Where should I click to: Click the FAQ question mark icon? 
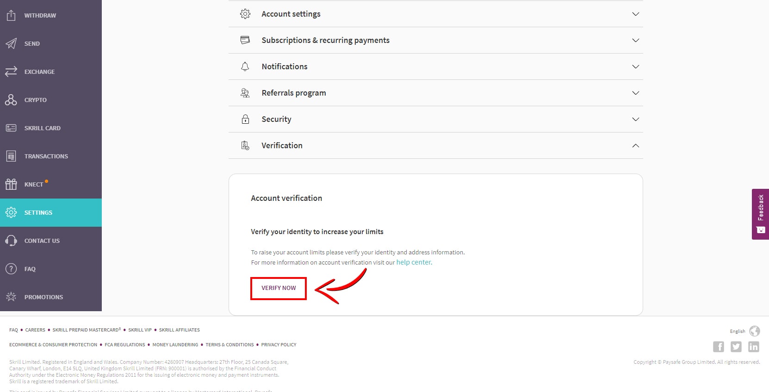point(11,269)
